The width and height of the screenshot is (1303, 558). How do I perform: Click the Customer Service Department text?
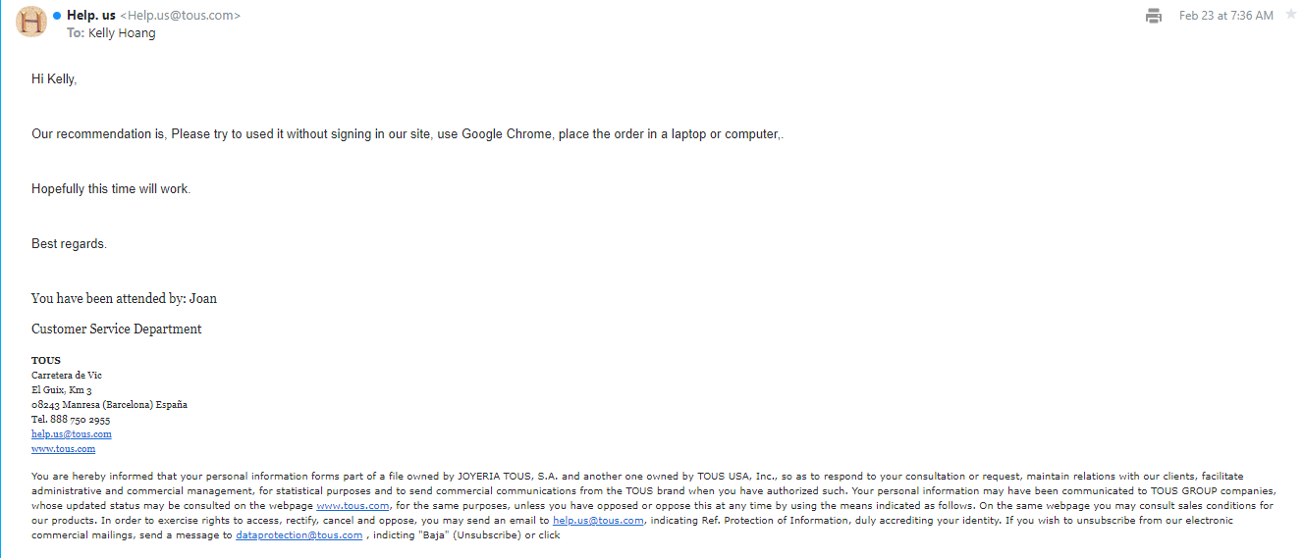click(x=116, y=330)
